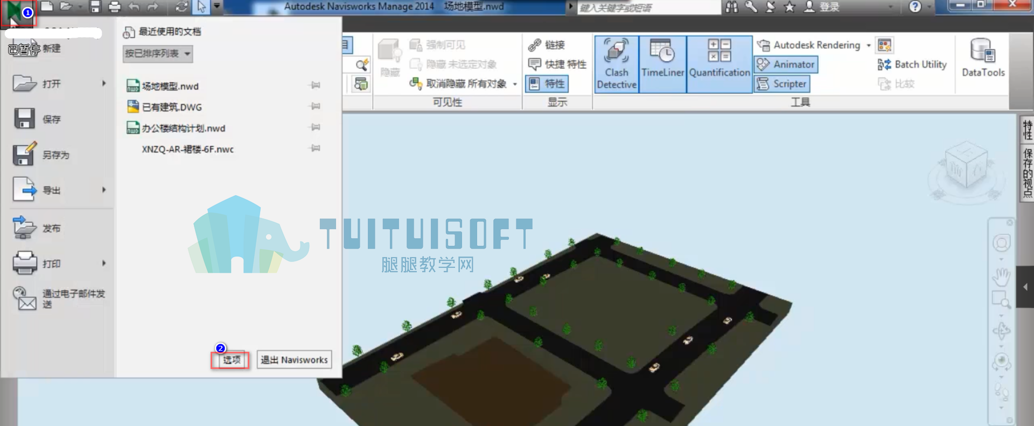Click the refresh icon in quick access toolbar

point(181,6)
